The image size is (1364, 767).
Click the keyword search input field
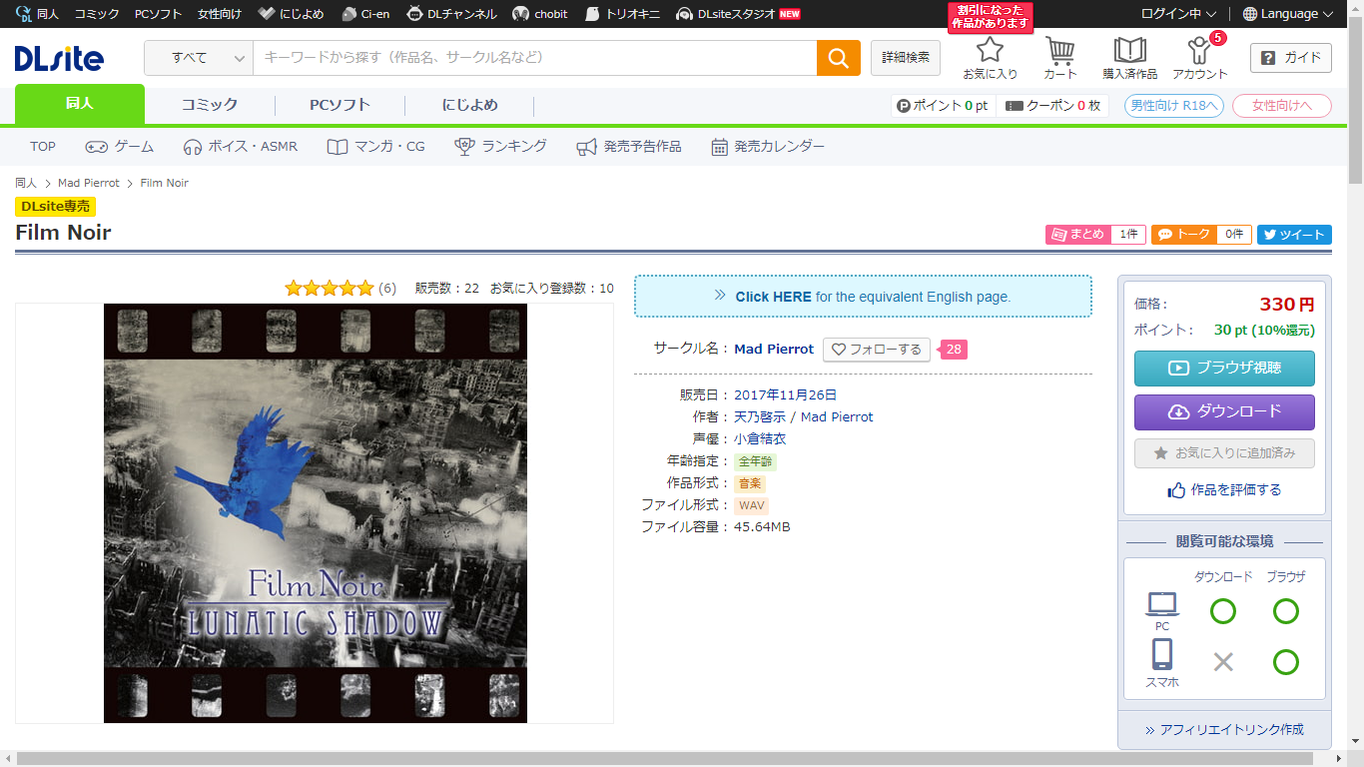coord(535,58)
